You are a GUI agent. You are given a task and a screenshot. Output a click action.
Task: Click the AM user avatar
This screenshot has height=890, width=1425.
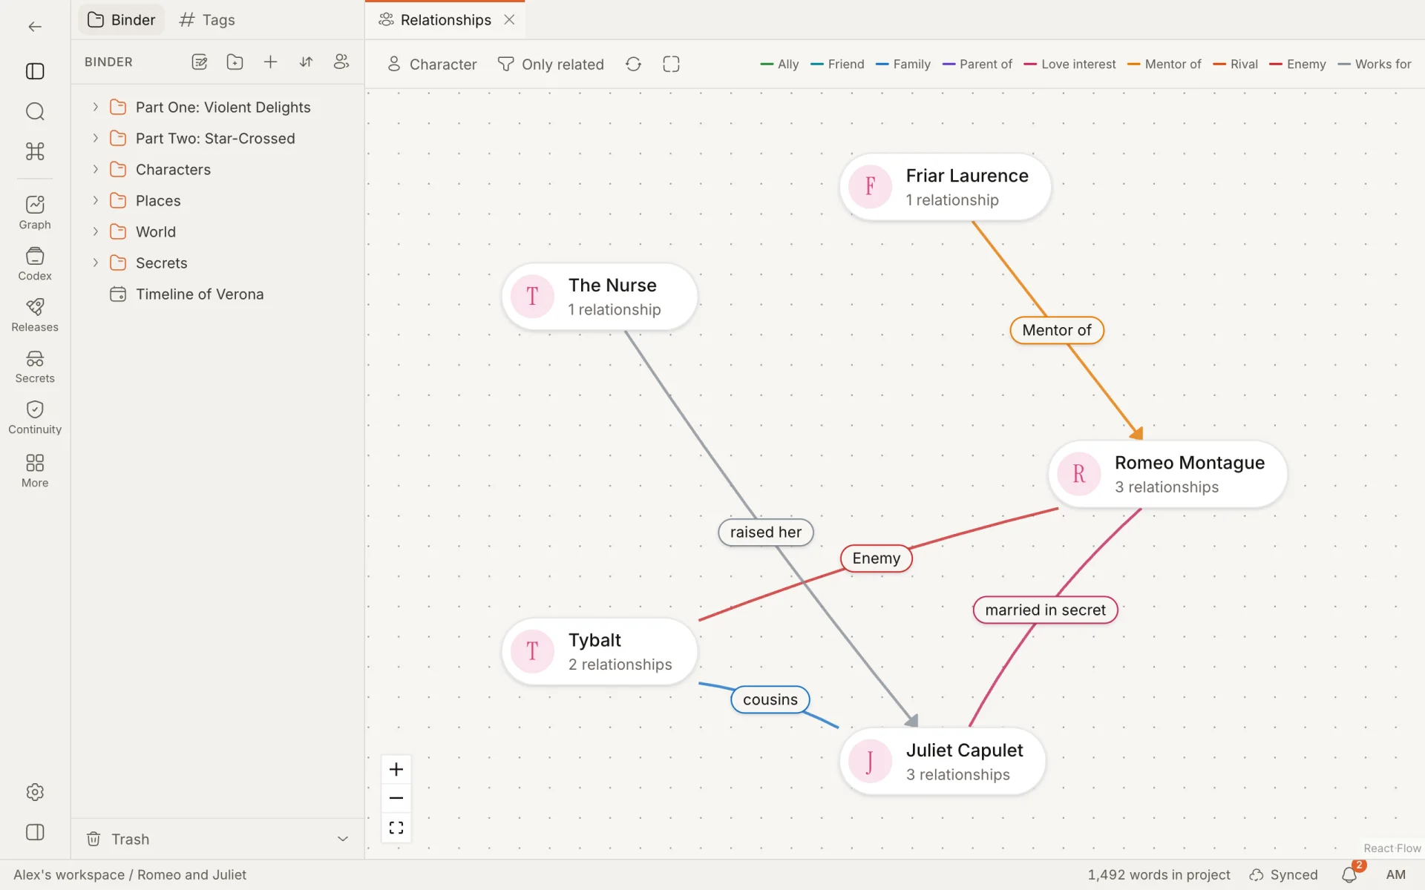[x=1395, y=875]
